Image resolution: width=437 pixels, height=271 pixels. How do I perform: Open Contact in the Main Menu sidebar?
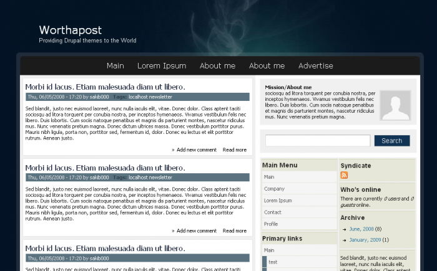(x=272, y=212)
